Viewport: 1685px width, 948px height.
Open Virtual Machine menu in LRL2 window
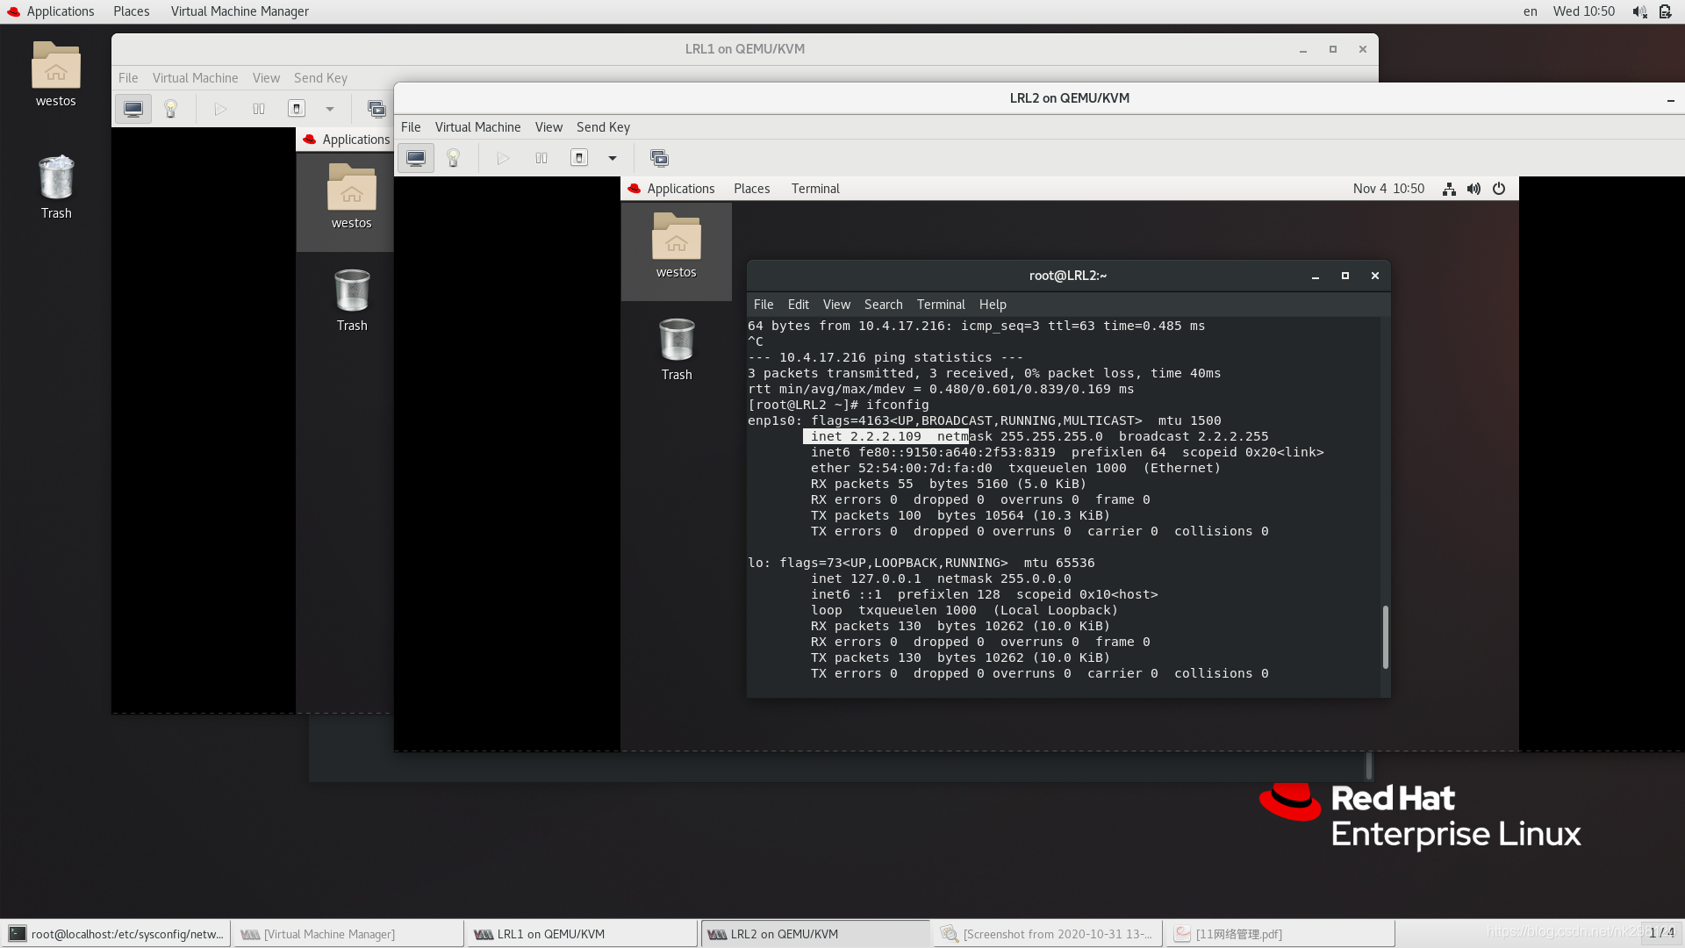477,127
